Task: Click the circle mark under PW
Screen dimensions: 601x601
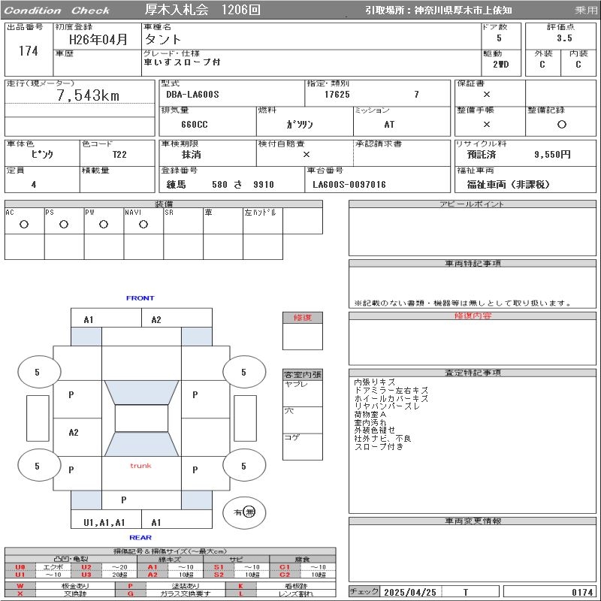Action: [104, 225]
